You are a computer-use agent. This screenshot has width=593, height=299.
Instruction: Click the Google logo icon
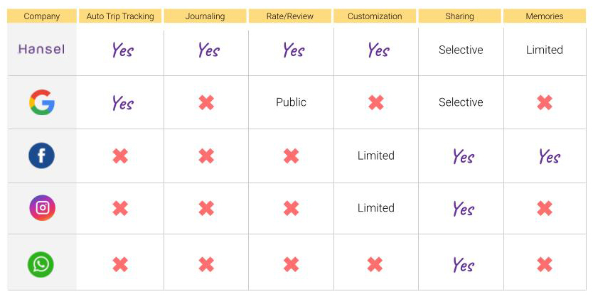click(42, 102)
